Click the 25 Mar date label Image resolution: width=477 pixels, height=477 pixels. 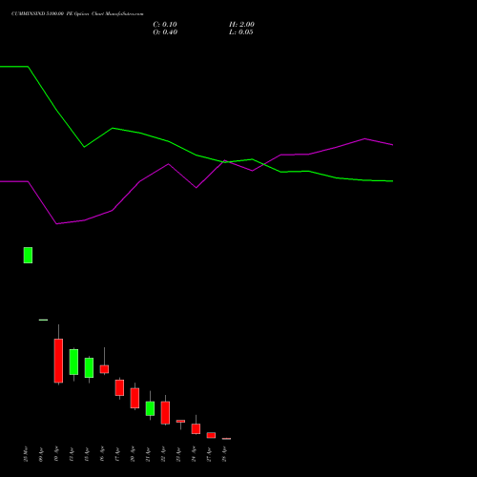26,454
